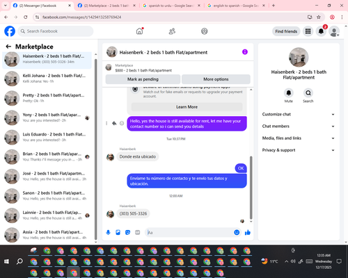Open José conversation
This screenshot has width=348, height=278.
47,177
